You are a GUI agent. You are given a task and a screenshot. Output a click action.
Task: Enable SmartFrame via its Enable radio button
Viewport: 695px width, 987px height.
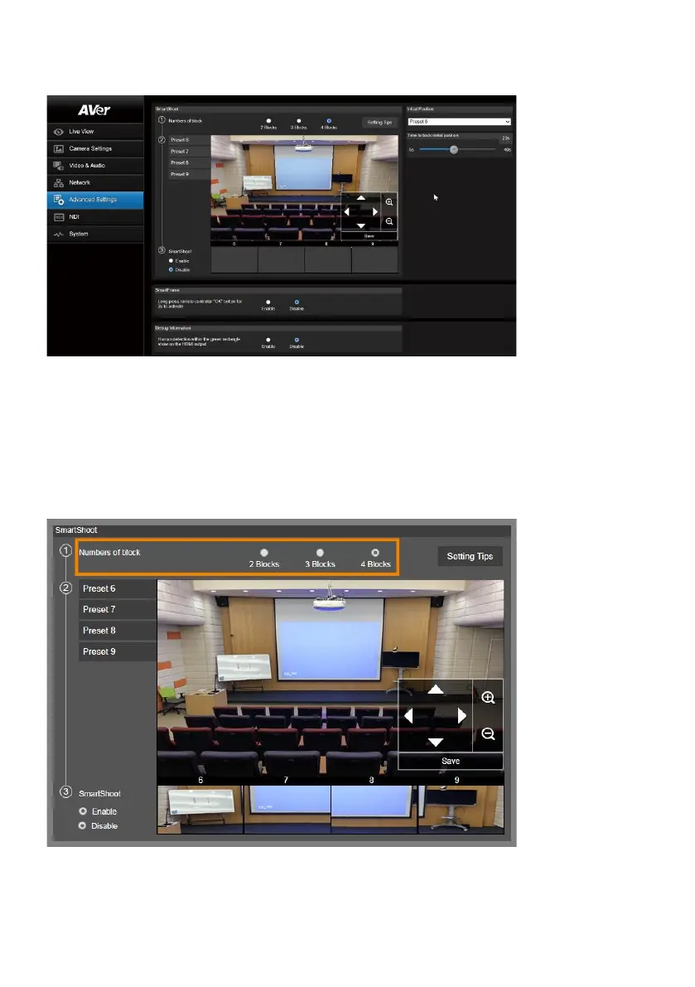pos(268,302)
